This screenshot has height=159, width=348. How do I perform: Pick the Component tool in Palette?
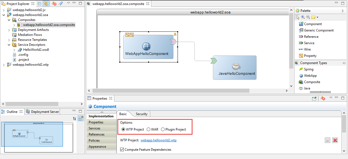310,24
